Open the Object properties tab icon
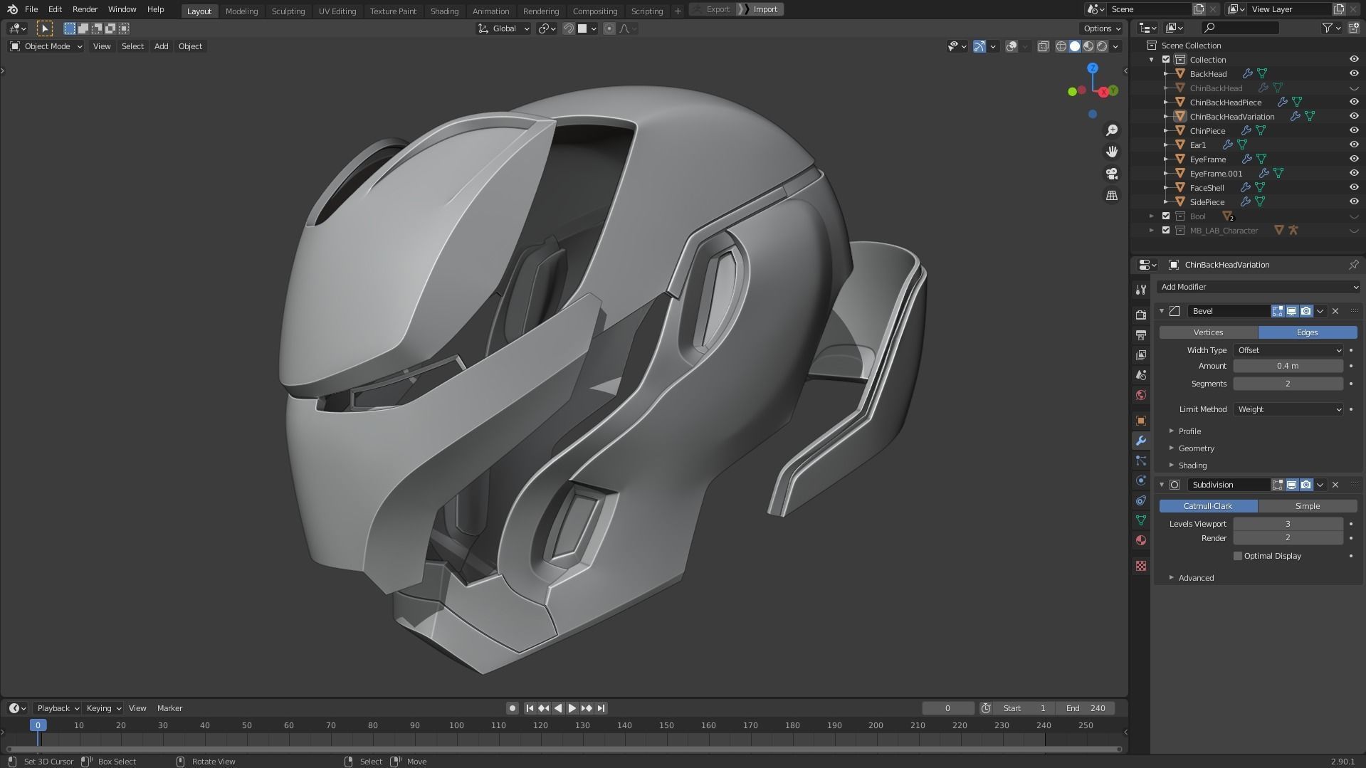This screenshot has height=768, width=1366. click(1141, 421)
